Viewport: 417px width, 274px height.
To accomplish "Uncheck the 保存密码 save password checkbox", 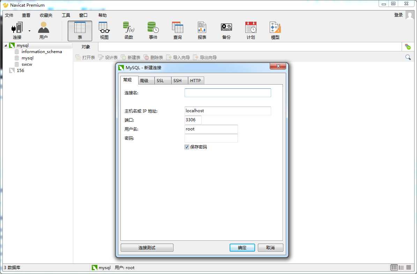I will (x=187, y=147).
